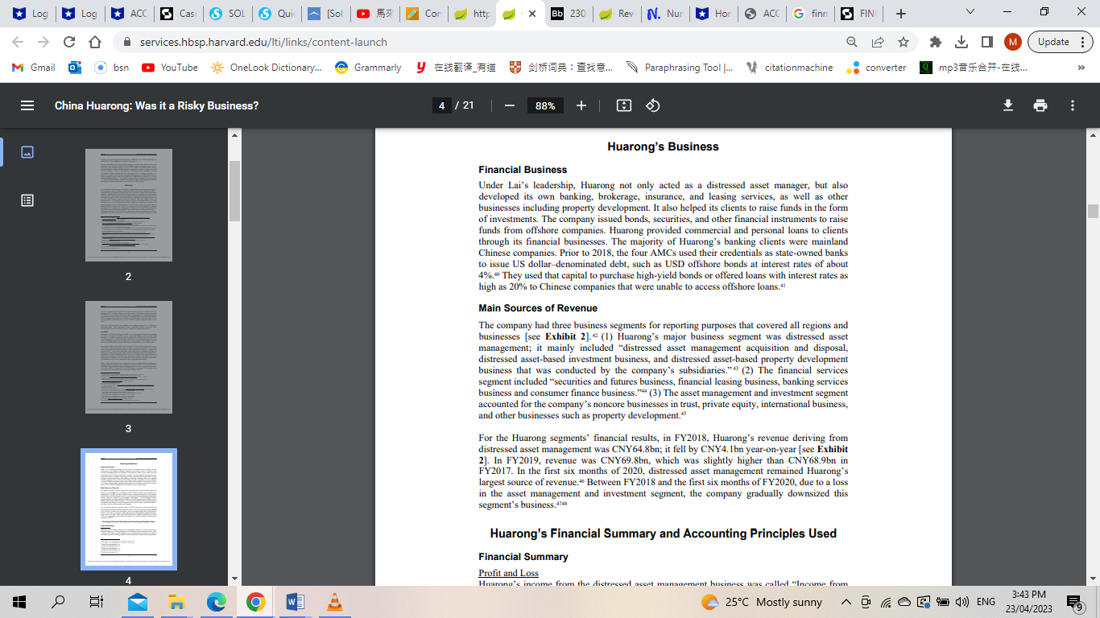The width and height of the screenshot is (1100, 618).
Task: Share this page from the address bar
Action: pos(878,42)
